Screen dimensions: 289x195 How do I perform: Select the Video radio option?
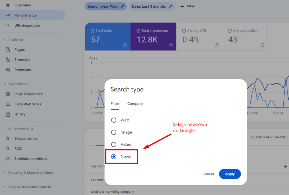tap(114, 144)
